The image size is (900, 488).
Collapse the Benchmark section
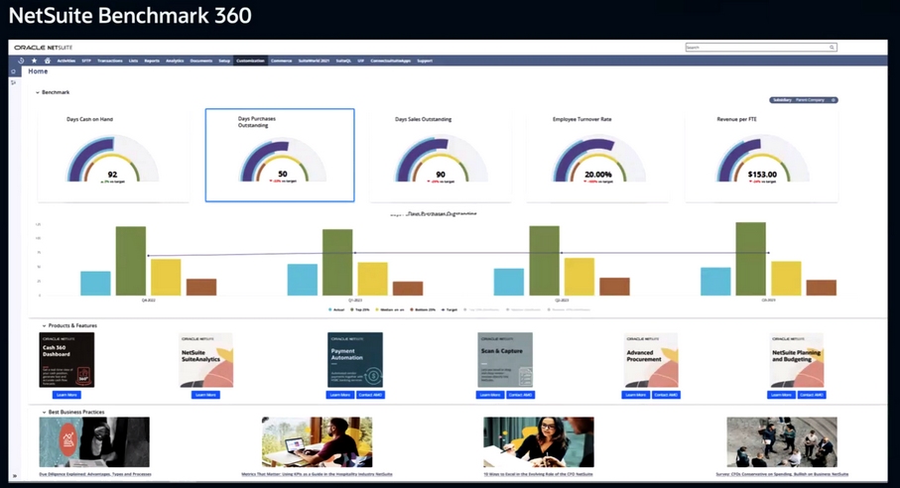[x=38, y=92]
